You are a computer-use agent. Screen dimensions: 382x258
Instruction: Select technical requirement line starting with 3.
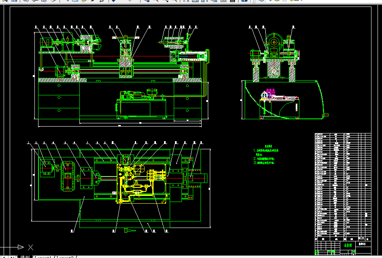(264, 163)
